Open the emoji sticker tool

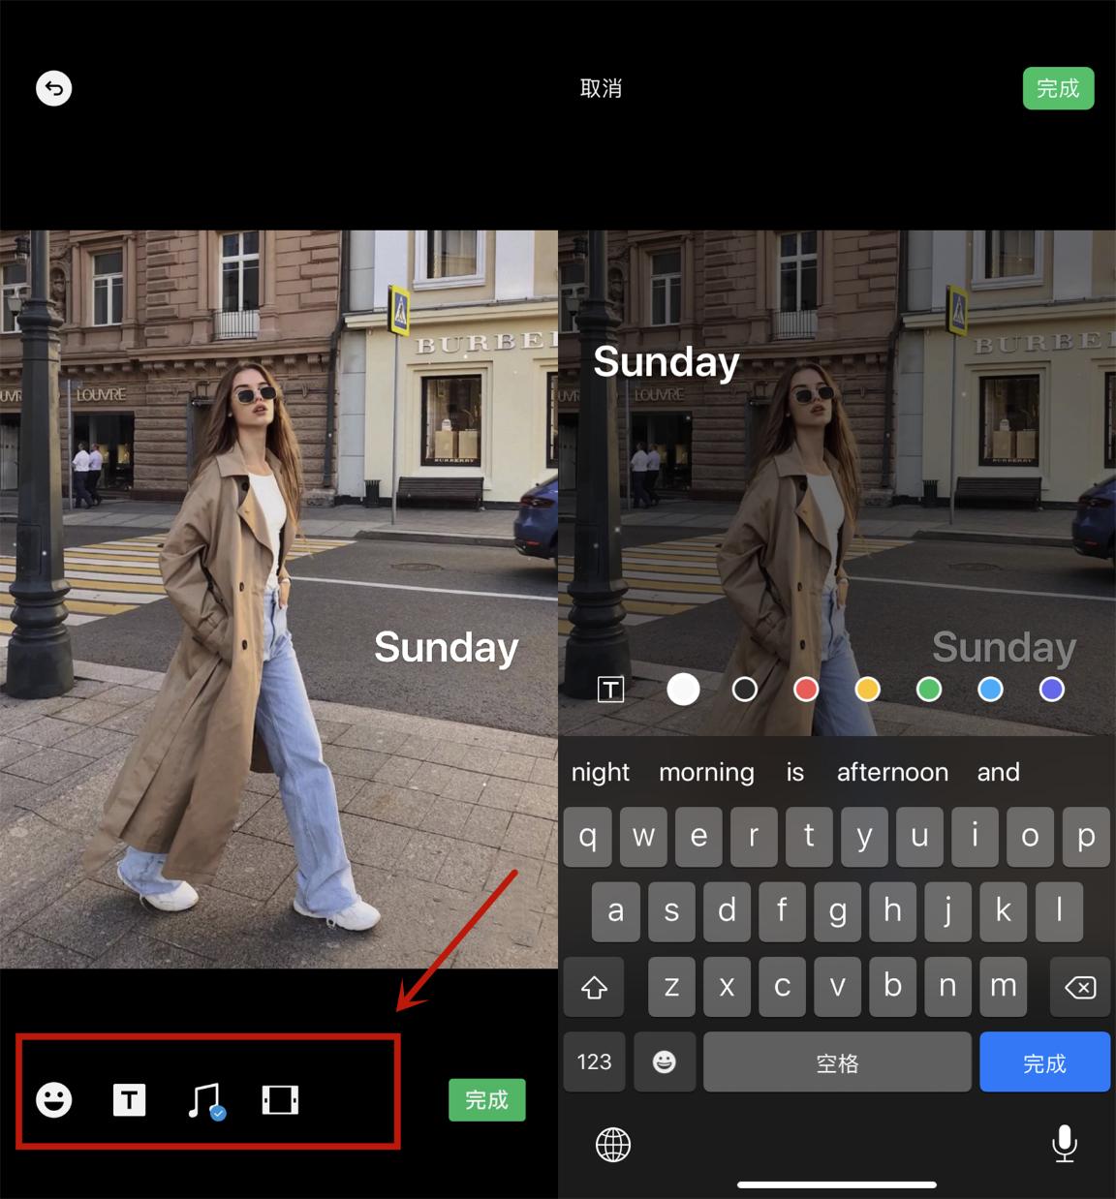pos(54,1100)
